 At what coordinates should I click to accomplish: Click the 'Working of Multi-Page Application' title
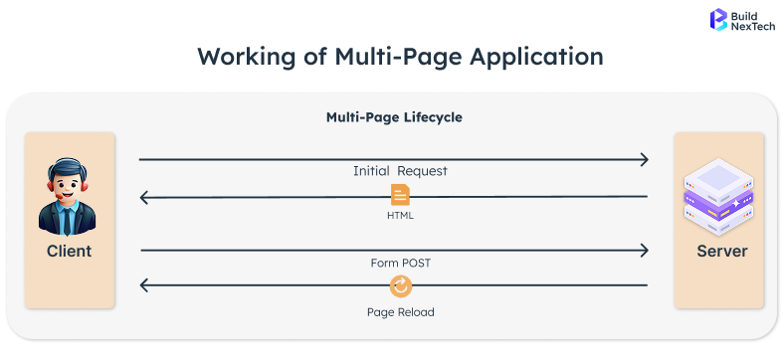[401, 57]
